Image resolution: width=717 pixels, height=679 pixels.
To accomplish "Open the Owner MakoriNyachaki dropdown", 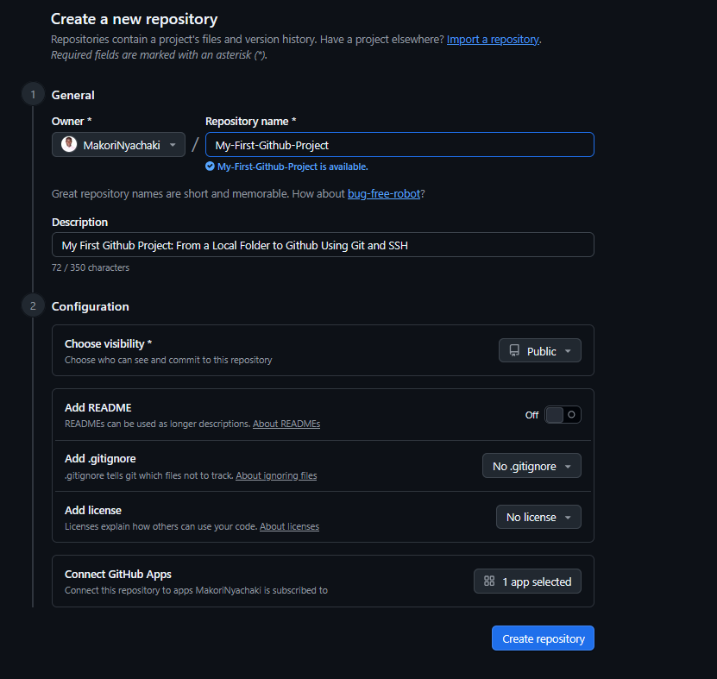I will point(118,145).
